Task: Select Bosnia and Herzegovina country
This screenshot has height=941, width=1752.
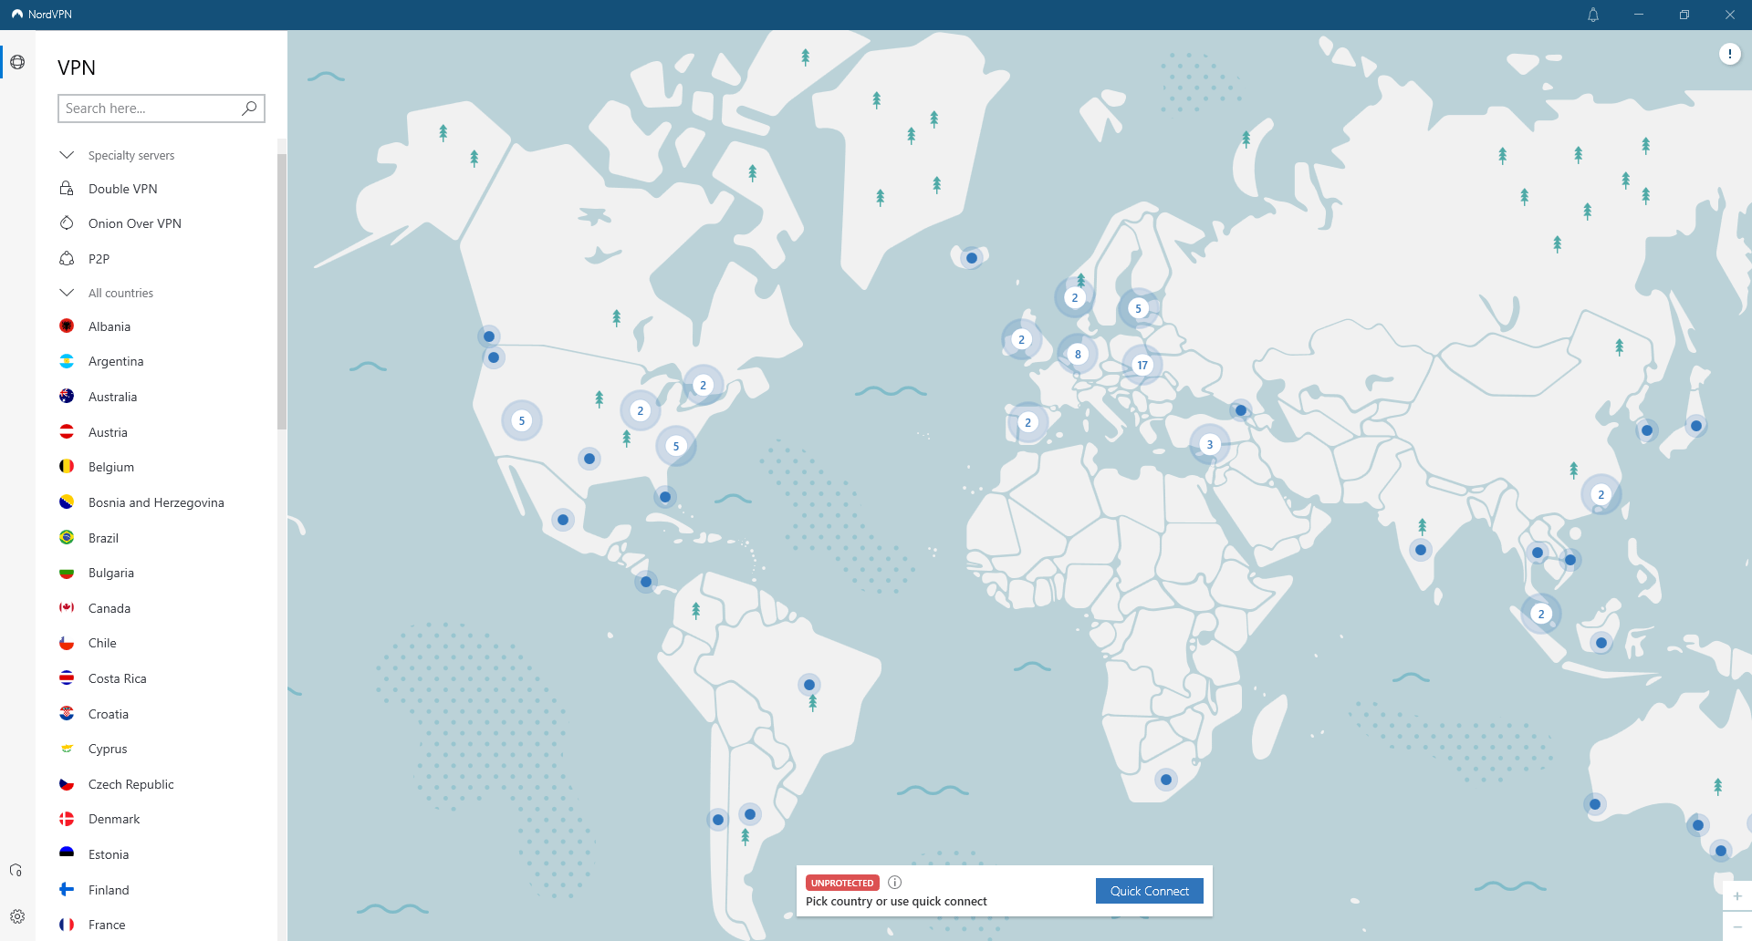Action: (156, 502)
